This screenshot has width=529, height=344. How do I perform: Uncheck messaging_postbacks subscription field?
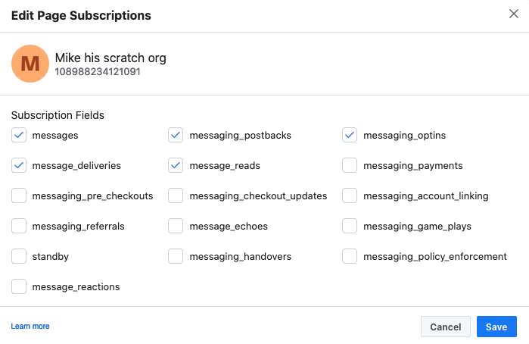click(x=176, y=135)
